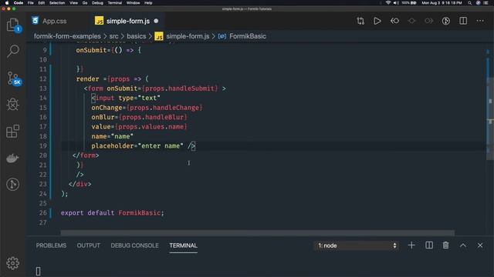Click line number 12 in the gutter
Viewport: 494px width, 277px height.
coord(43,78)
